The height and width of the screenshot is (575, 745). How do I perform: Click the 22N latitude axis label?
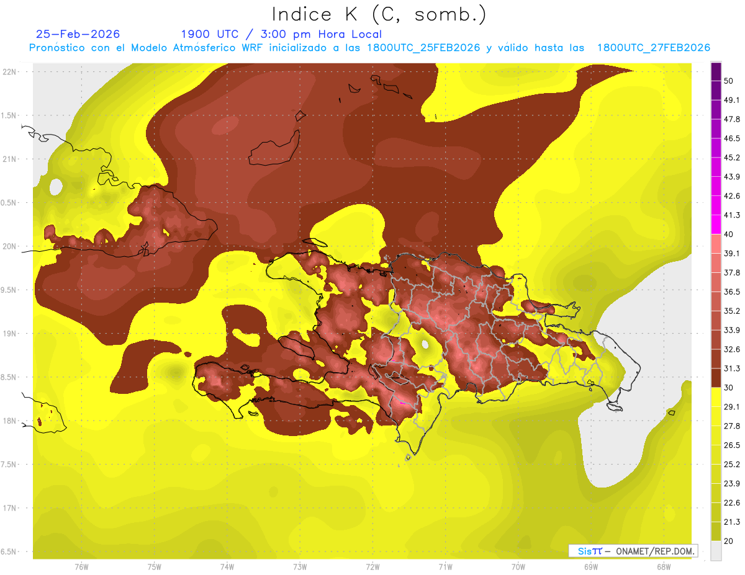coord(10,72)
